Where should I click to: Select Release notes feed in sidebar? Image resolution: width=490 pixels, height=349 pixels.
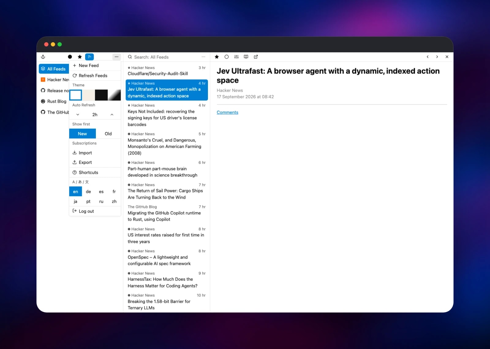click(55, 91)
